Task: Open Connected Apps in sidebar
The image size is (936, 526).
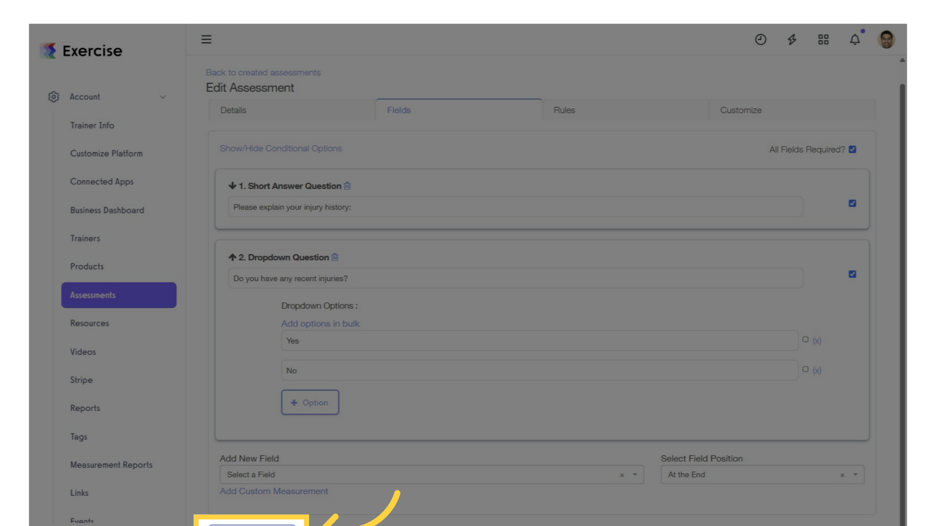Action: coord(102,182)
